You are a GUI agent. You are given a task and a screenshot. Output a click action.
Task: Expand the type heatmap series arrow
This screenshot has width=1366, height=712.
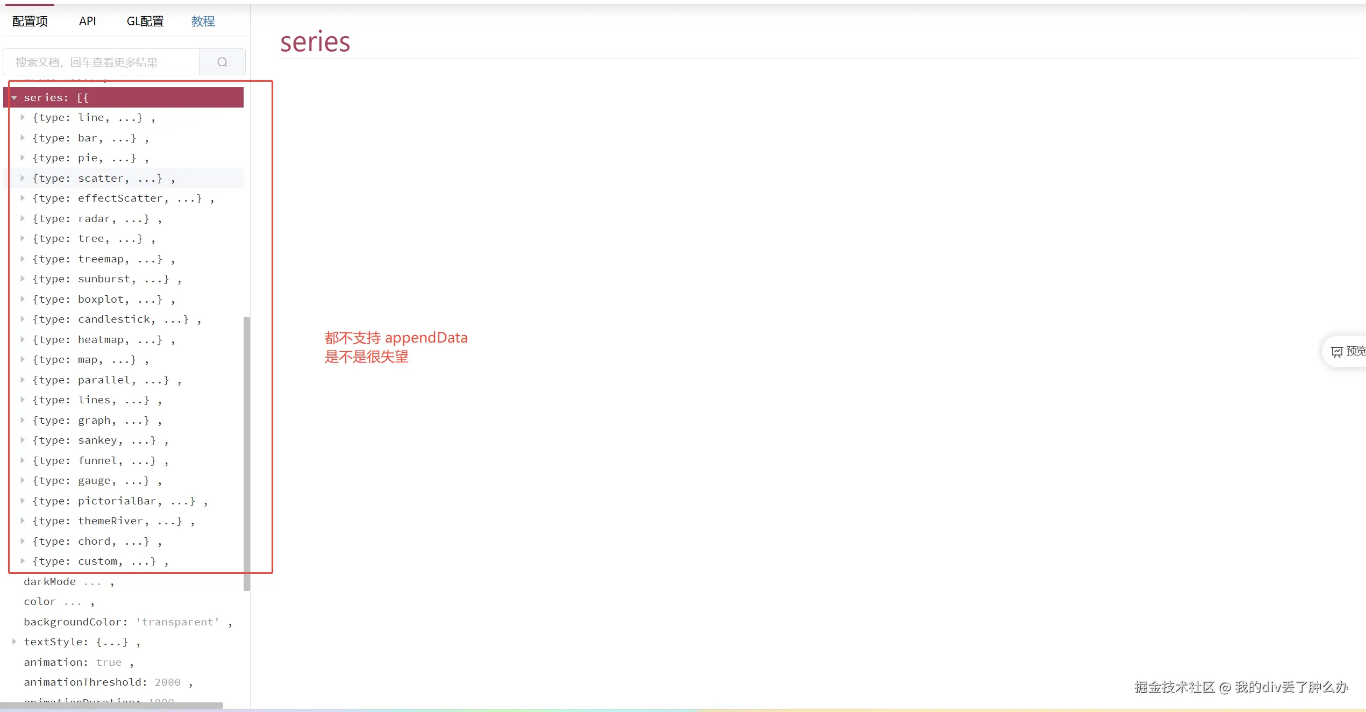click(23, 339)
